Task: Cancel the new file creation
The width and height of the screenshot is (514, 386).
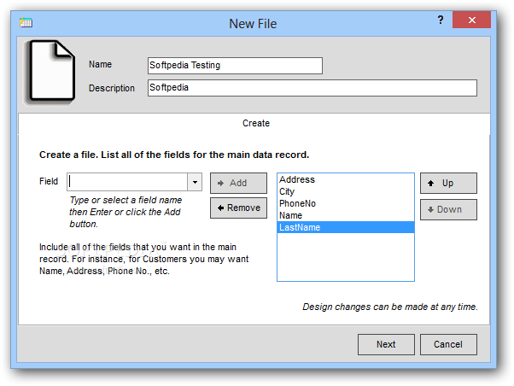Action: [x=448, y=344]
